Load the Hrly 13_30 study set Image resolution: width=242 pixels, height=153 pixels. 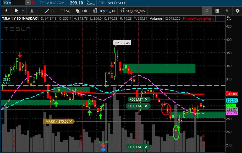103,11
